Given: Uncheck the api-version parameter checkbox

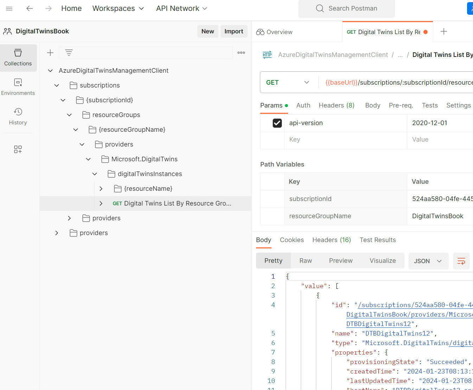Looking at the screenshot, I should (277, 123).
